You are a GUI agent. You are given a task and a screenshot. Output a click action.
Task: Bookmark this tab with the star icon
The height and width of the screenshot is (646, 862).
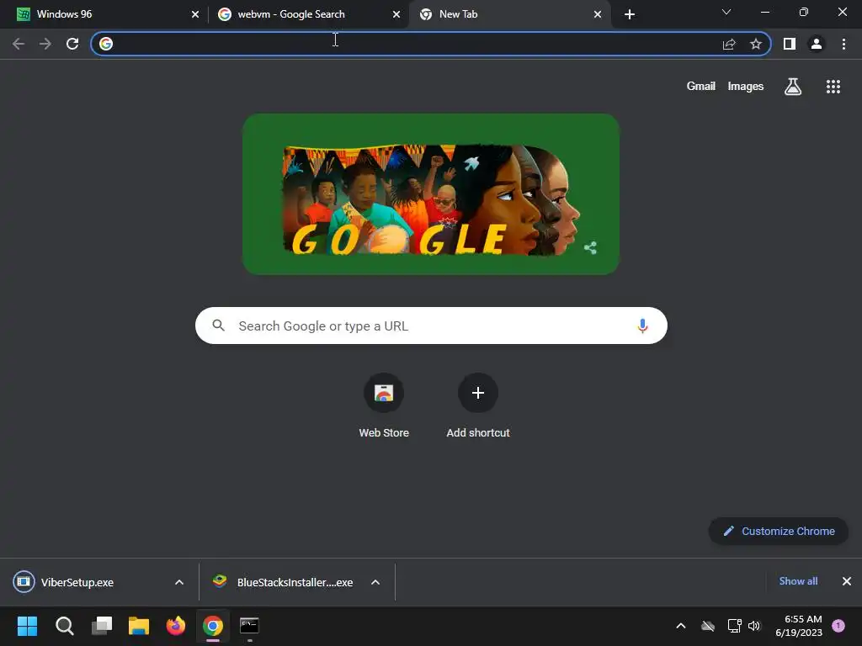(x=756, y=44)
